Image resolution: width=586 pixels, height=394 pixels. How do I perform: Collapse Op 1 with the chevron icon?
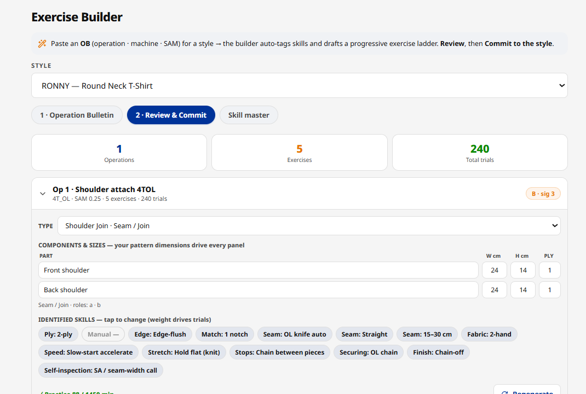(43, 194)
